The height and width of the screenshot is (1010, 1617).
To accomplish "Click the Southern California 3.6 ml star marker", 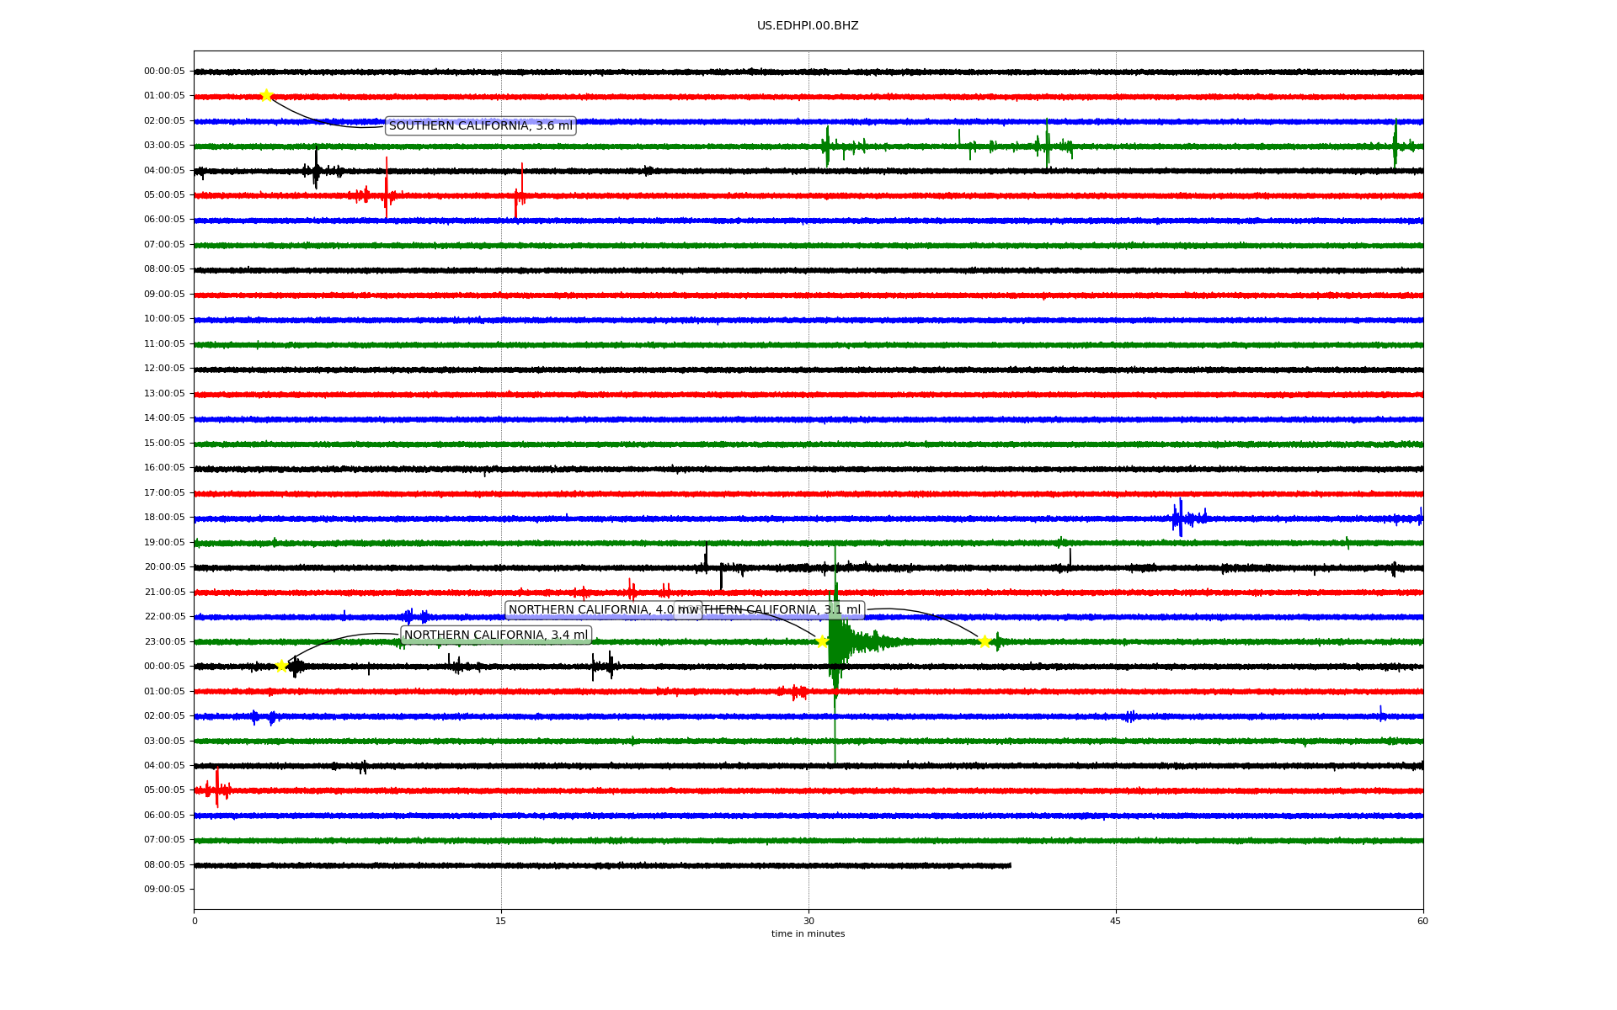I will pos(266,95).
